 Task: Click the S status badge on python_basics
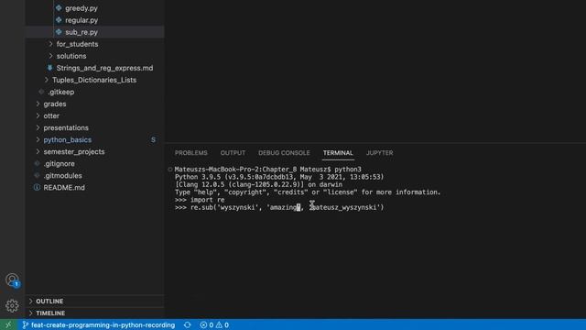point(153,139)
